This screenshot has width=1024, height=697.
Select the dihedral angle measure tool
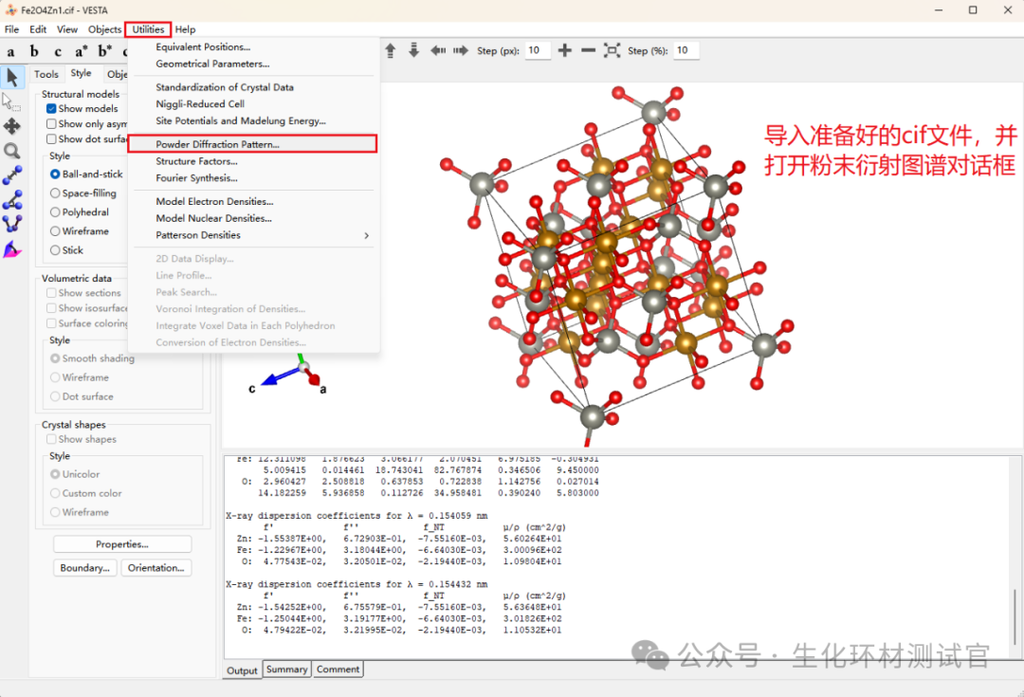12,224
